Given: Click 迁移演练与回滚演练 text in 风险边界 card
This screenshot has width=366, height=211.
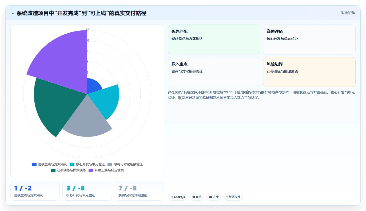Looking at the screenshot, I should (x=282, y=71).
